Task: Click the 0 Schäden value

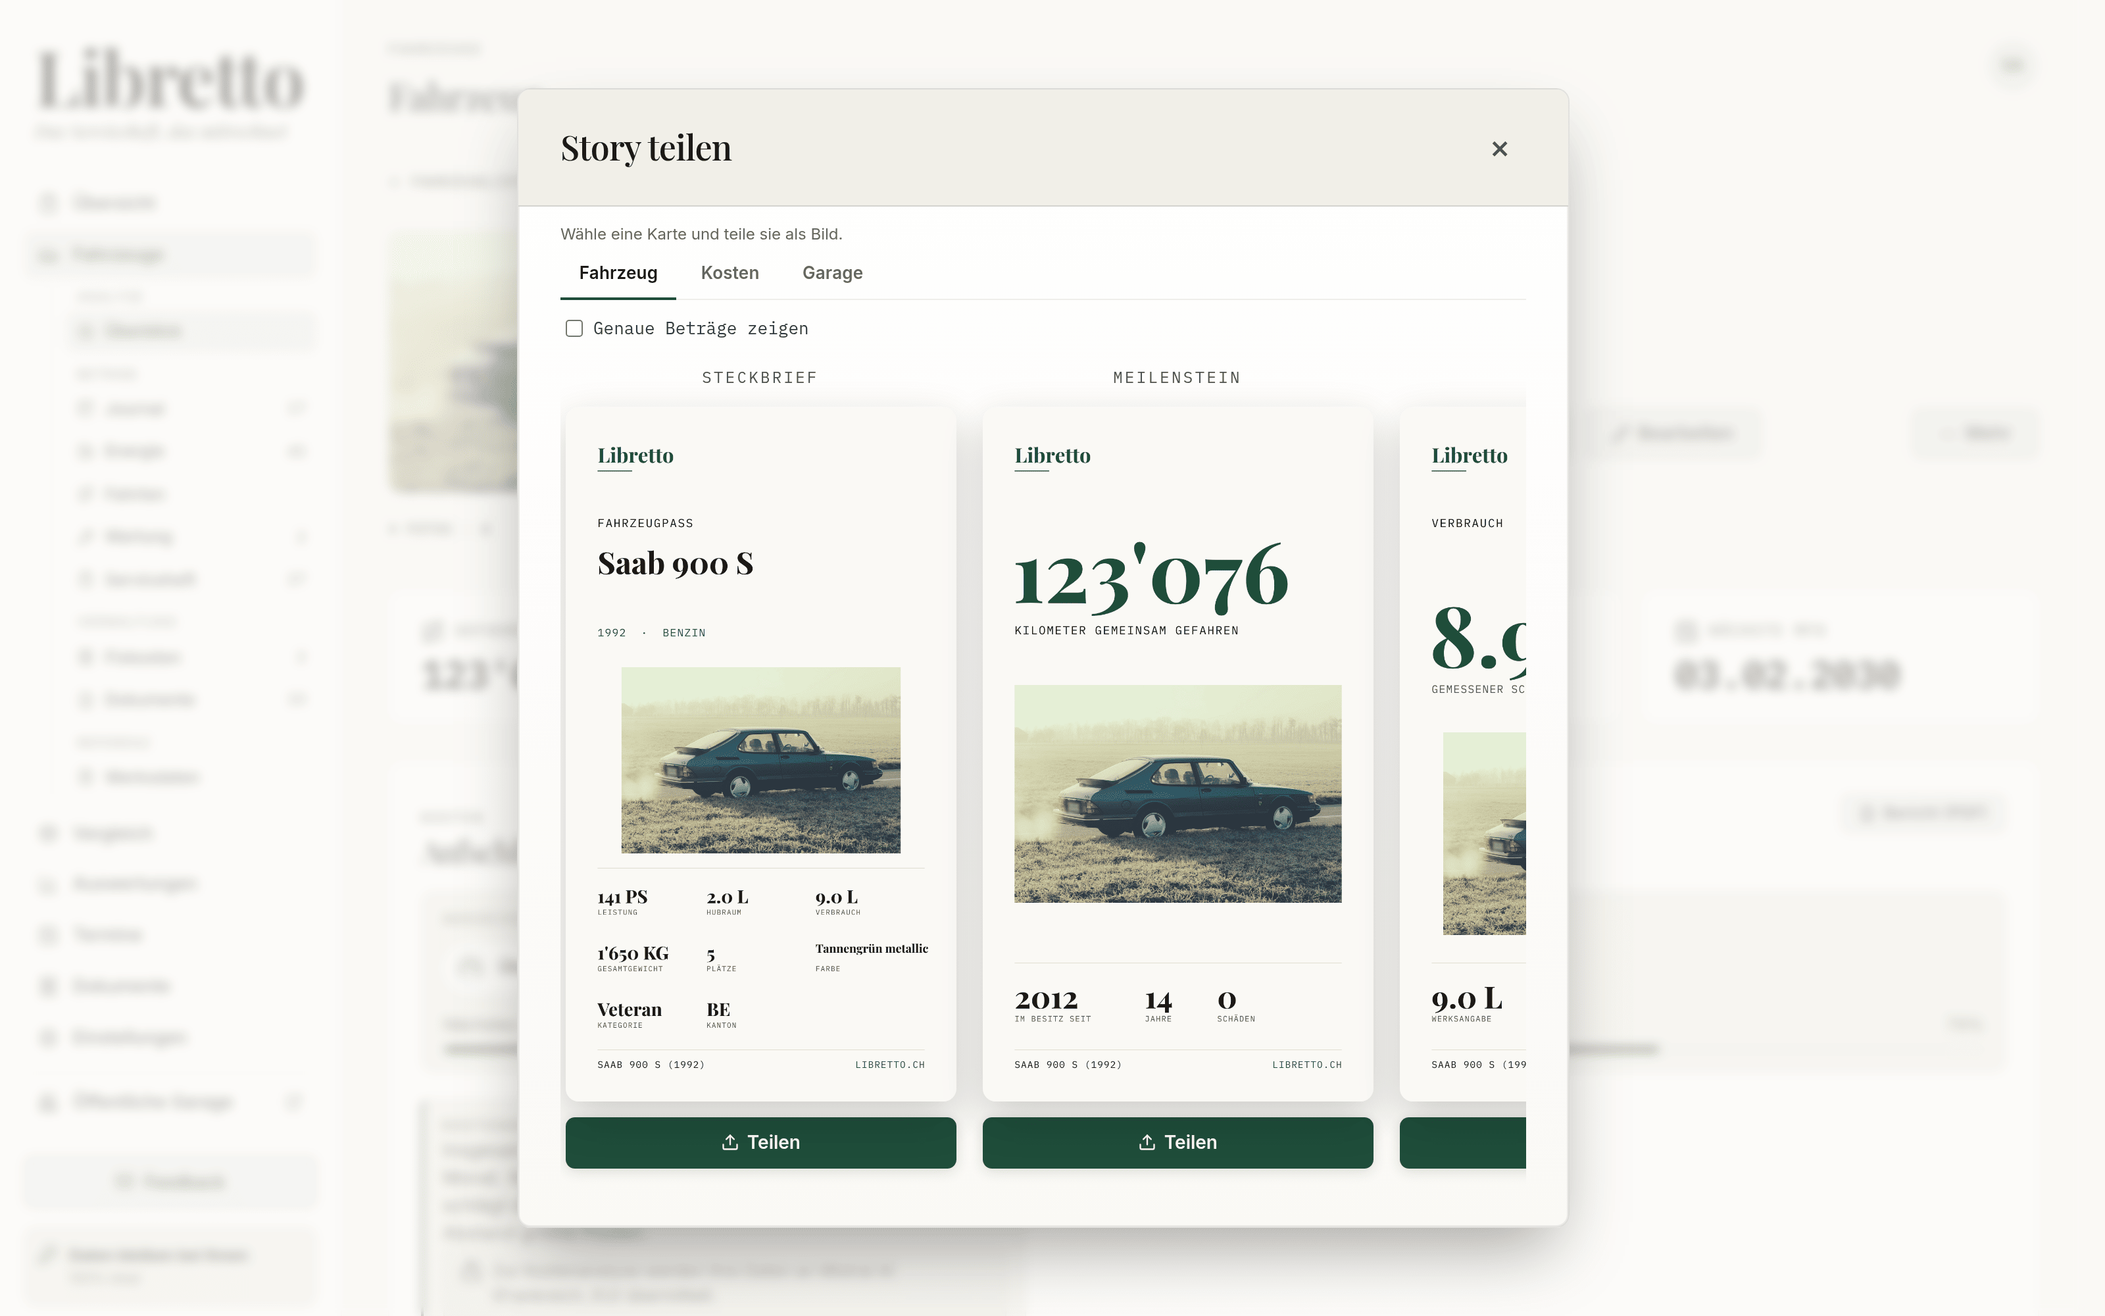Action: click(x=1226, y=1000)
